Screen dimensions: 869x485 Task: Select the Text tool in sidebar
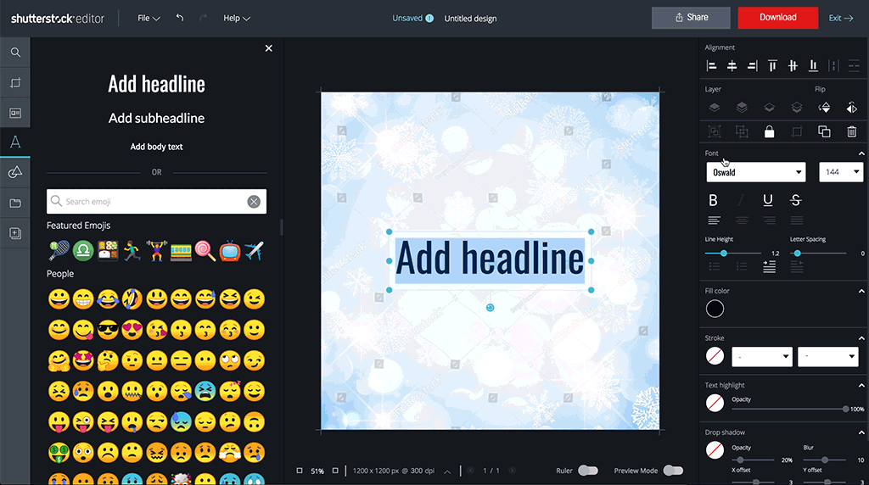(x=15, y=142)
